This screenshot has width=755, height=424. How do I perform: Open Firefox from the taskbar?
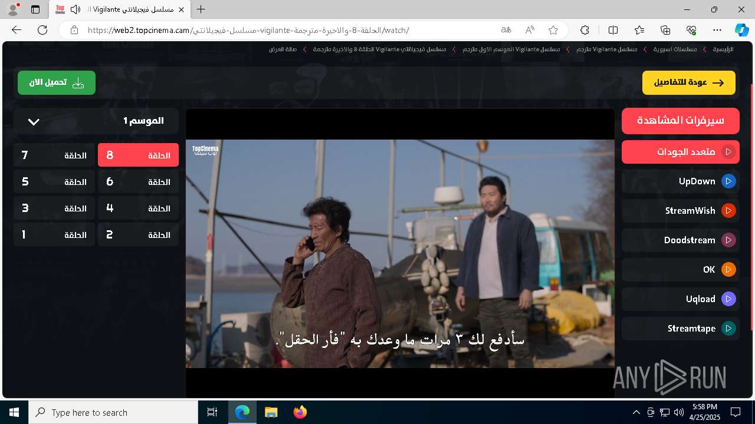(300, 412)
